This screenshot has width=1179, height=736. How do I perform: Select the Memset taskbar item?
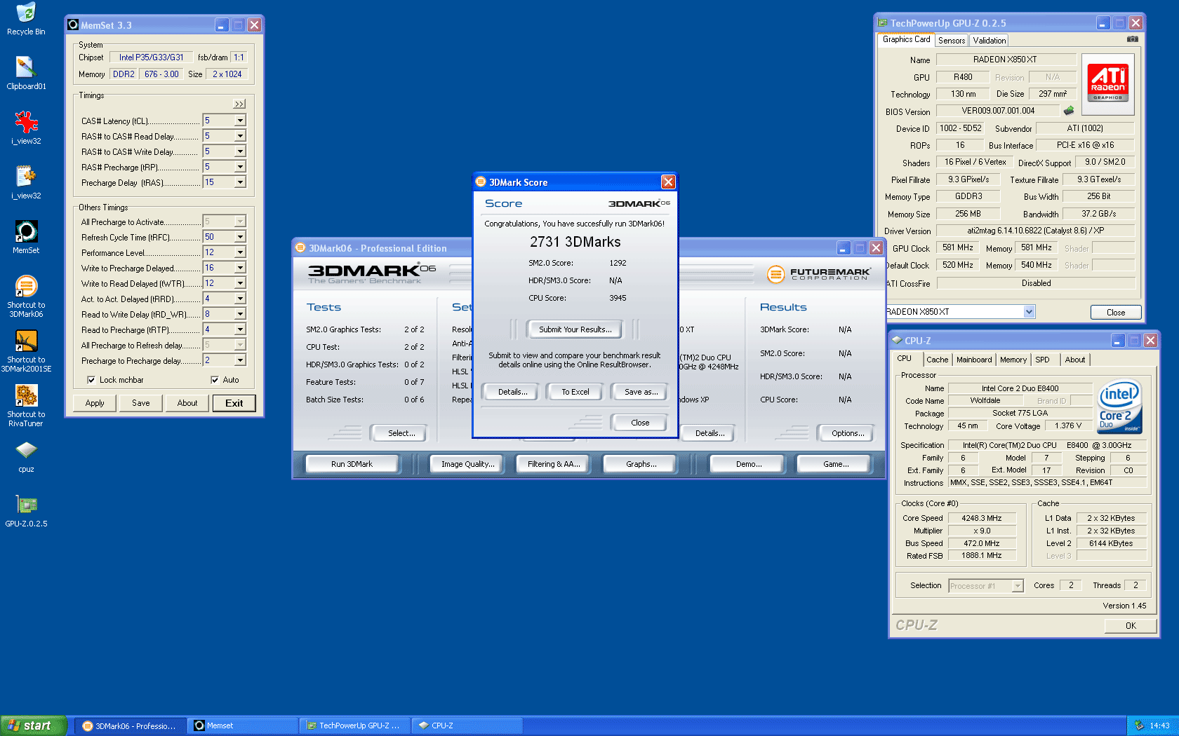242,725
